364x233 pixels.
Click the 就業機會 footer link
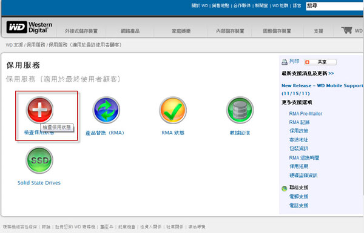pyautogui.click(x=127, y=227)
